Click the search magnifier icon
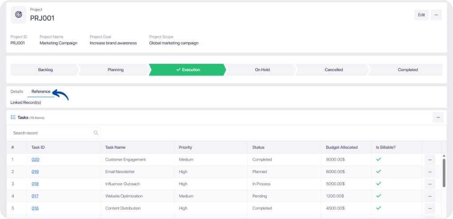Screen dimensions: 453x219 tap(96, 133)
